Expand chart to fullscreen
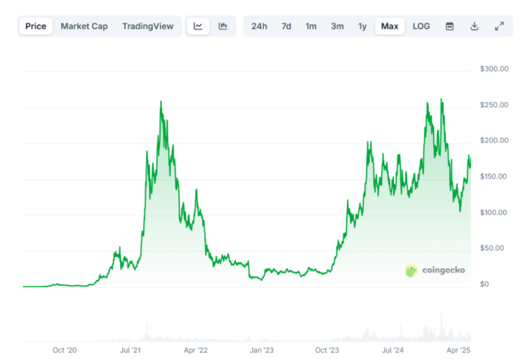Image resolution: width=520 pixels, height=359 pixels. [499, 26]
